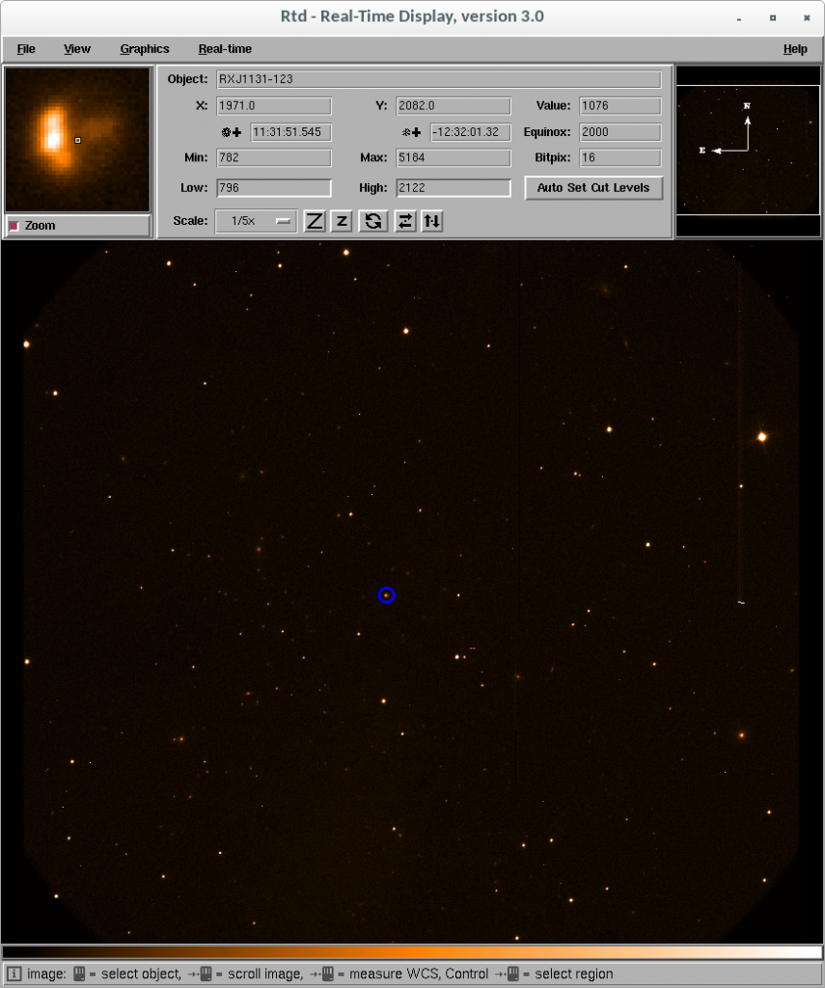Flip the image horizontally
Image resolution: width=825 pixels, height=988 pixels.
404,221
